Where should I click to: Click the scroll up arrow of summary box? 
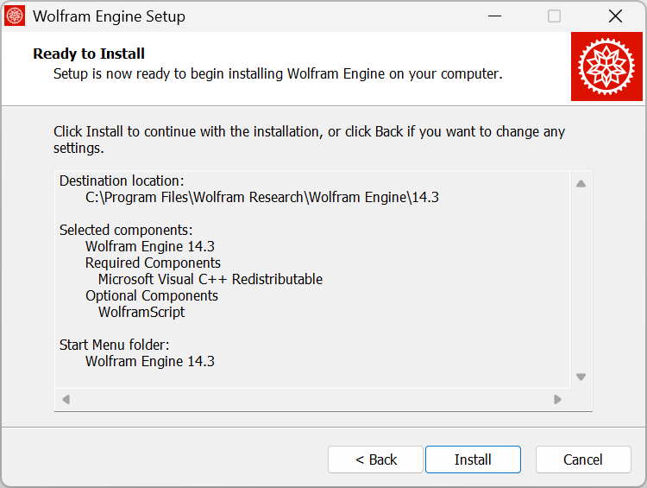point(581,183)
